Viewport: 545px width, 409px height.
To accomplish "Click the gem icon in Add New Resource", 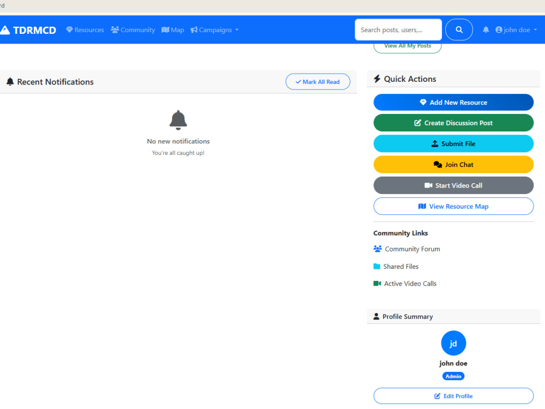I will pyautogui.click(x=423, y=103).
